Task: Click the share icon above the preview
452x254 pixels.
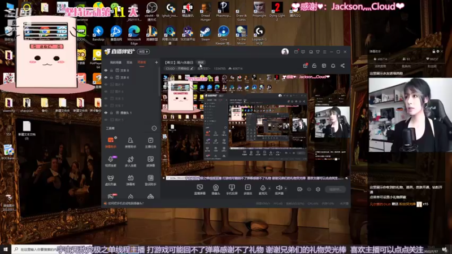Action: pos(342,65)
